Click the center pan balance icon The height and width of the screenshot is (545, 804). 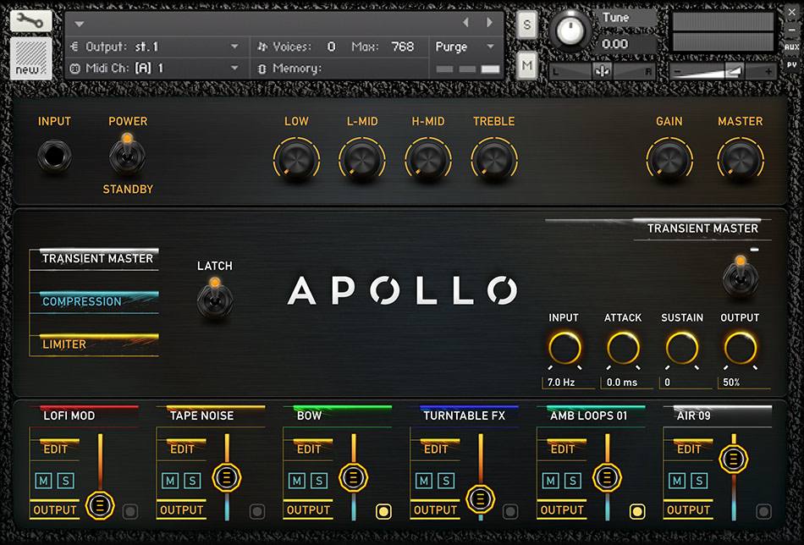603,69
